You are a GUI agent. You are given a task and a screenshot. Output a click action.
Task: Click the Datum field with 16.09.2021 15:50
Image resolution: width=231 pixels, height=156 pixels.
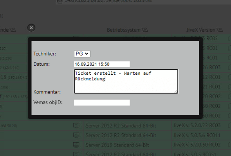pos(102,64)
